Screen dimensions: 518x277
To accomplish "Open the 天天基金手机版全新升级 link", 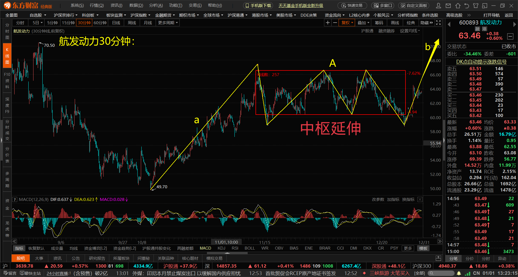I will point(301,5).
